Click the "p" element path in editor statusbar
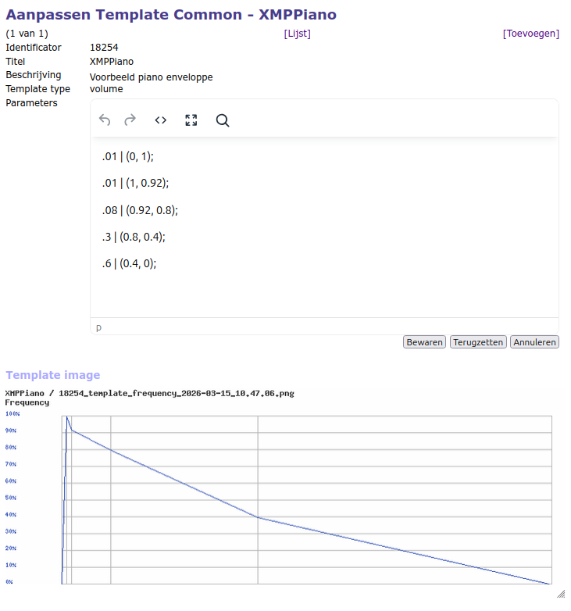Screen dimensions: 571x611 [x=99, y=327]
